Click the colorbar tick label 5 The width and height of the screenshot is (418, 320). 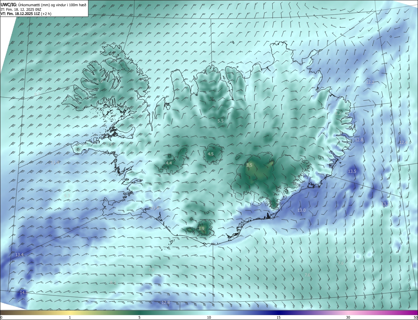[x=139, y=317]
